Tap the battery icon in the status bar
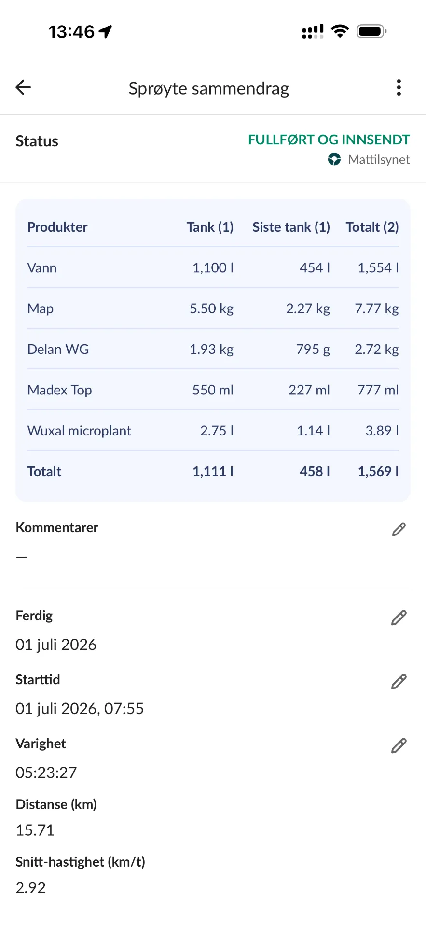 [x=371, y=31]
